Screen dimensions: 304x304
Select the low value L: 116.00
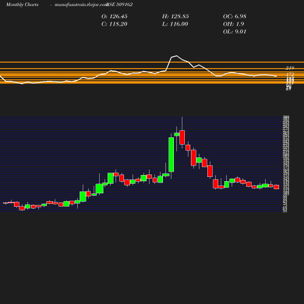175,24
